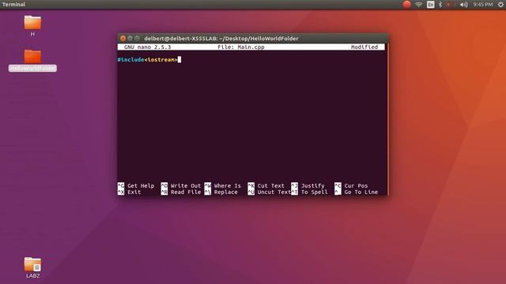This screenshot has width=506, height=284.
Task: Open the battery indicator menu
Action: [x=450, y=5]
